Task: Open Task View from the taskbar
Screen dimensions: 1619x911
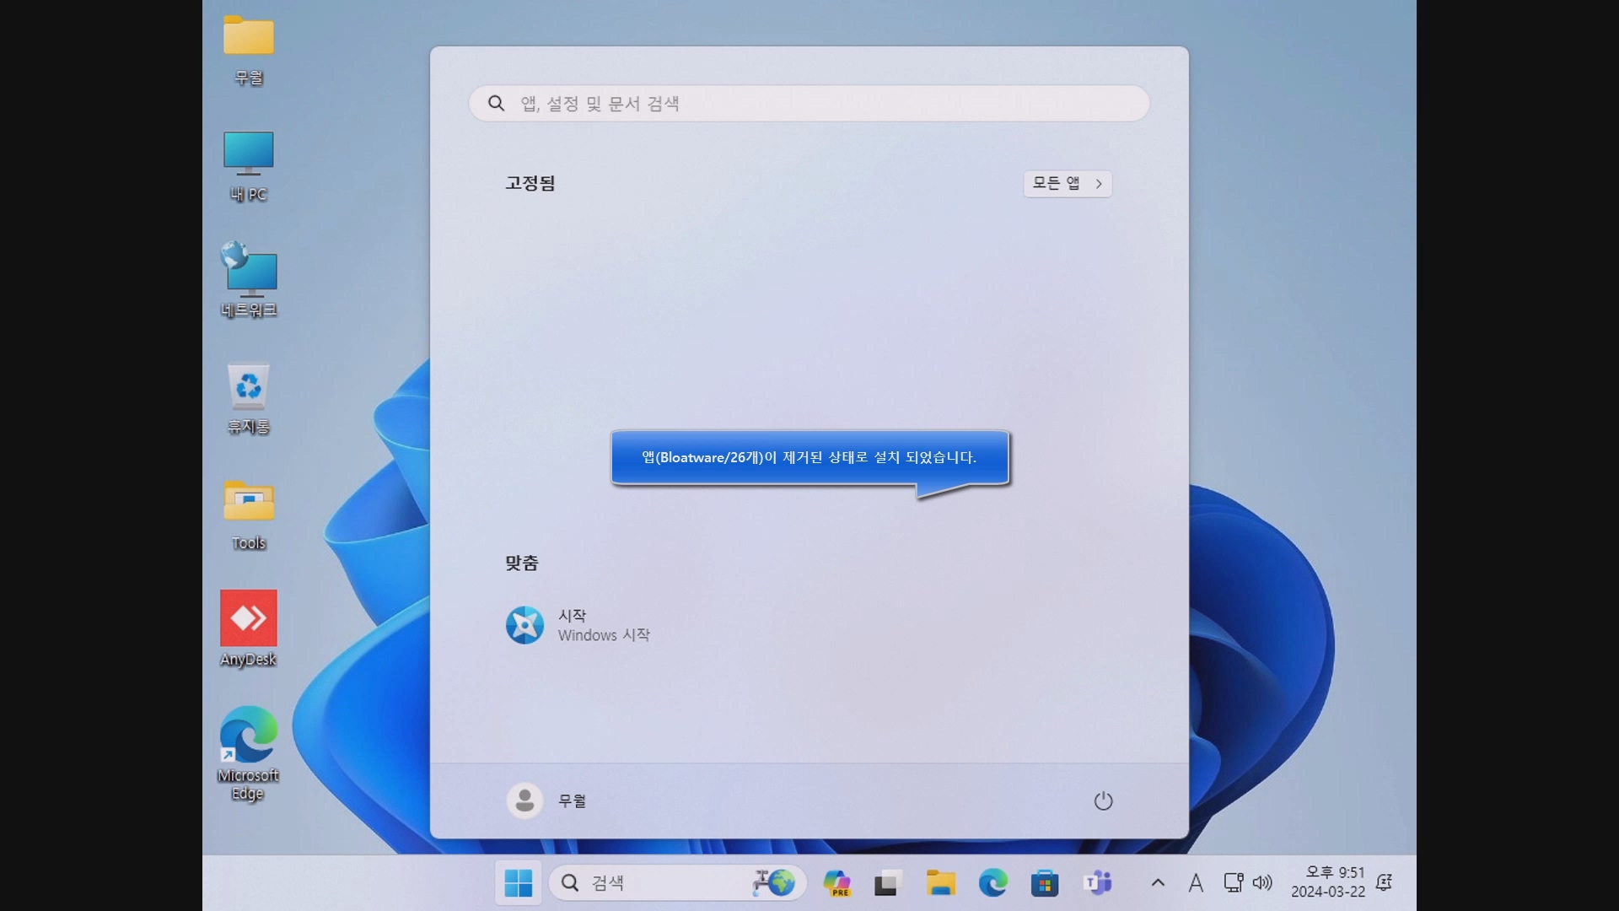Action: tap(888, 883)
